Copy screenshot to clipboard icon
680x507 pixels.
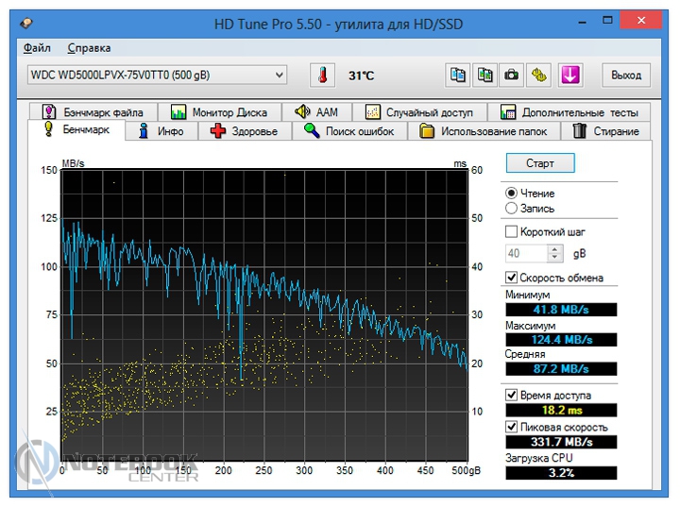(485, 75)
